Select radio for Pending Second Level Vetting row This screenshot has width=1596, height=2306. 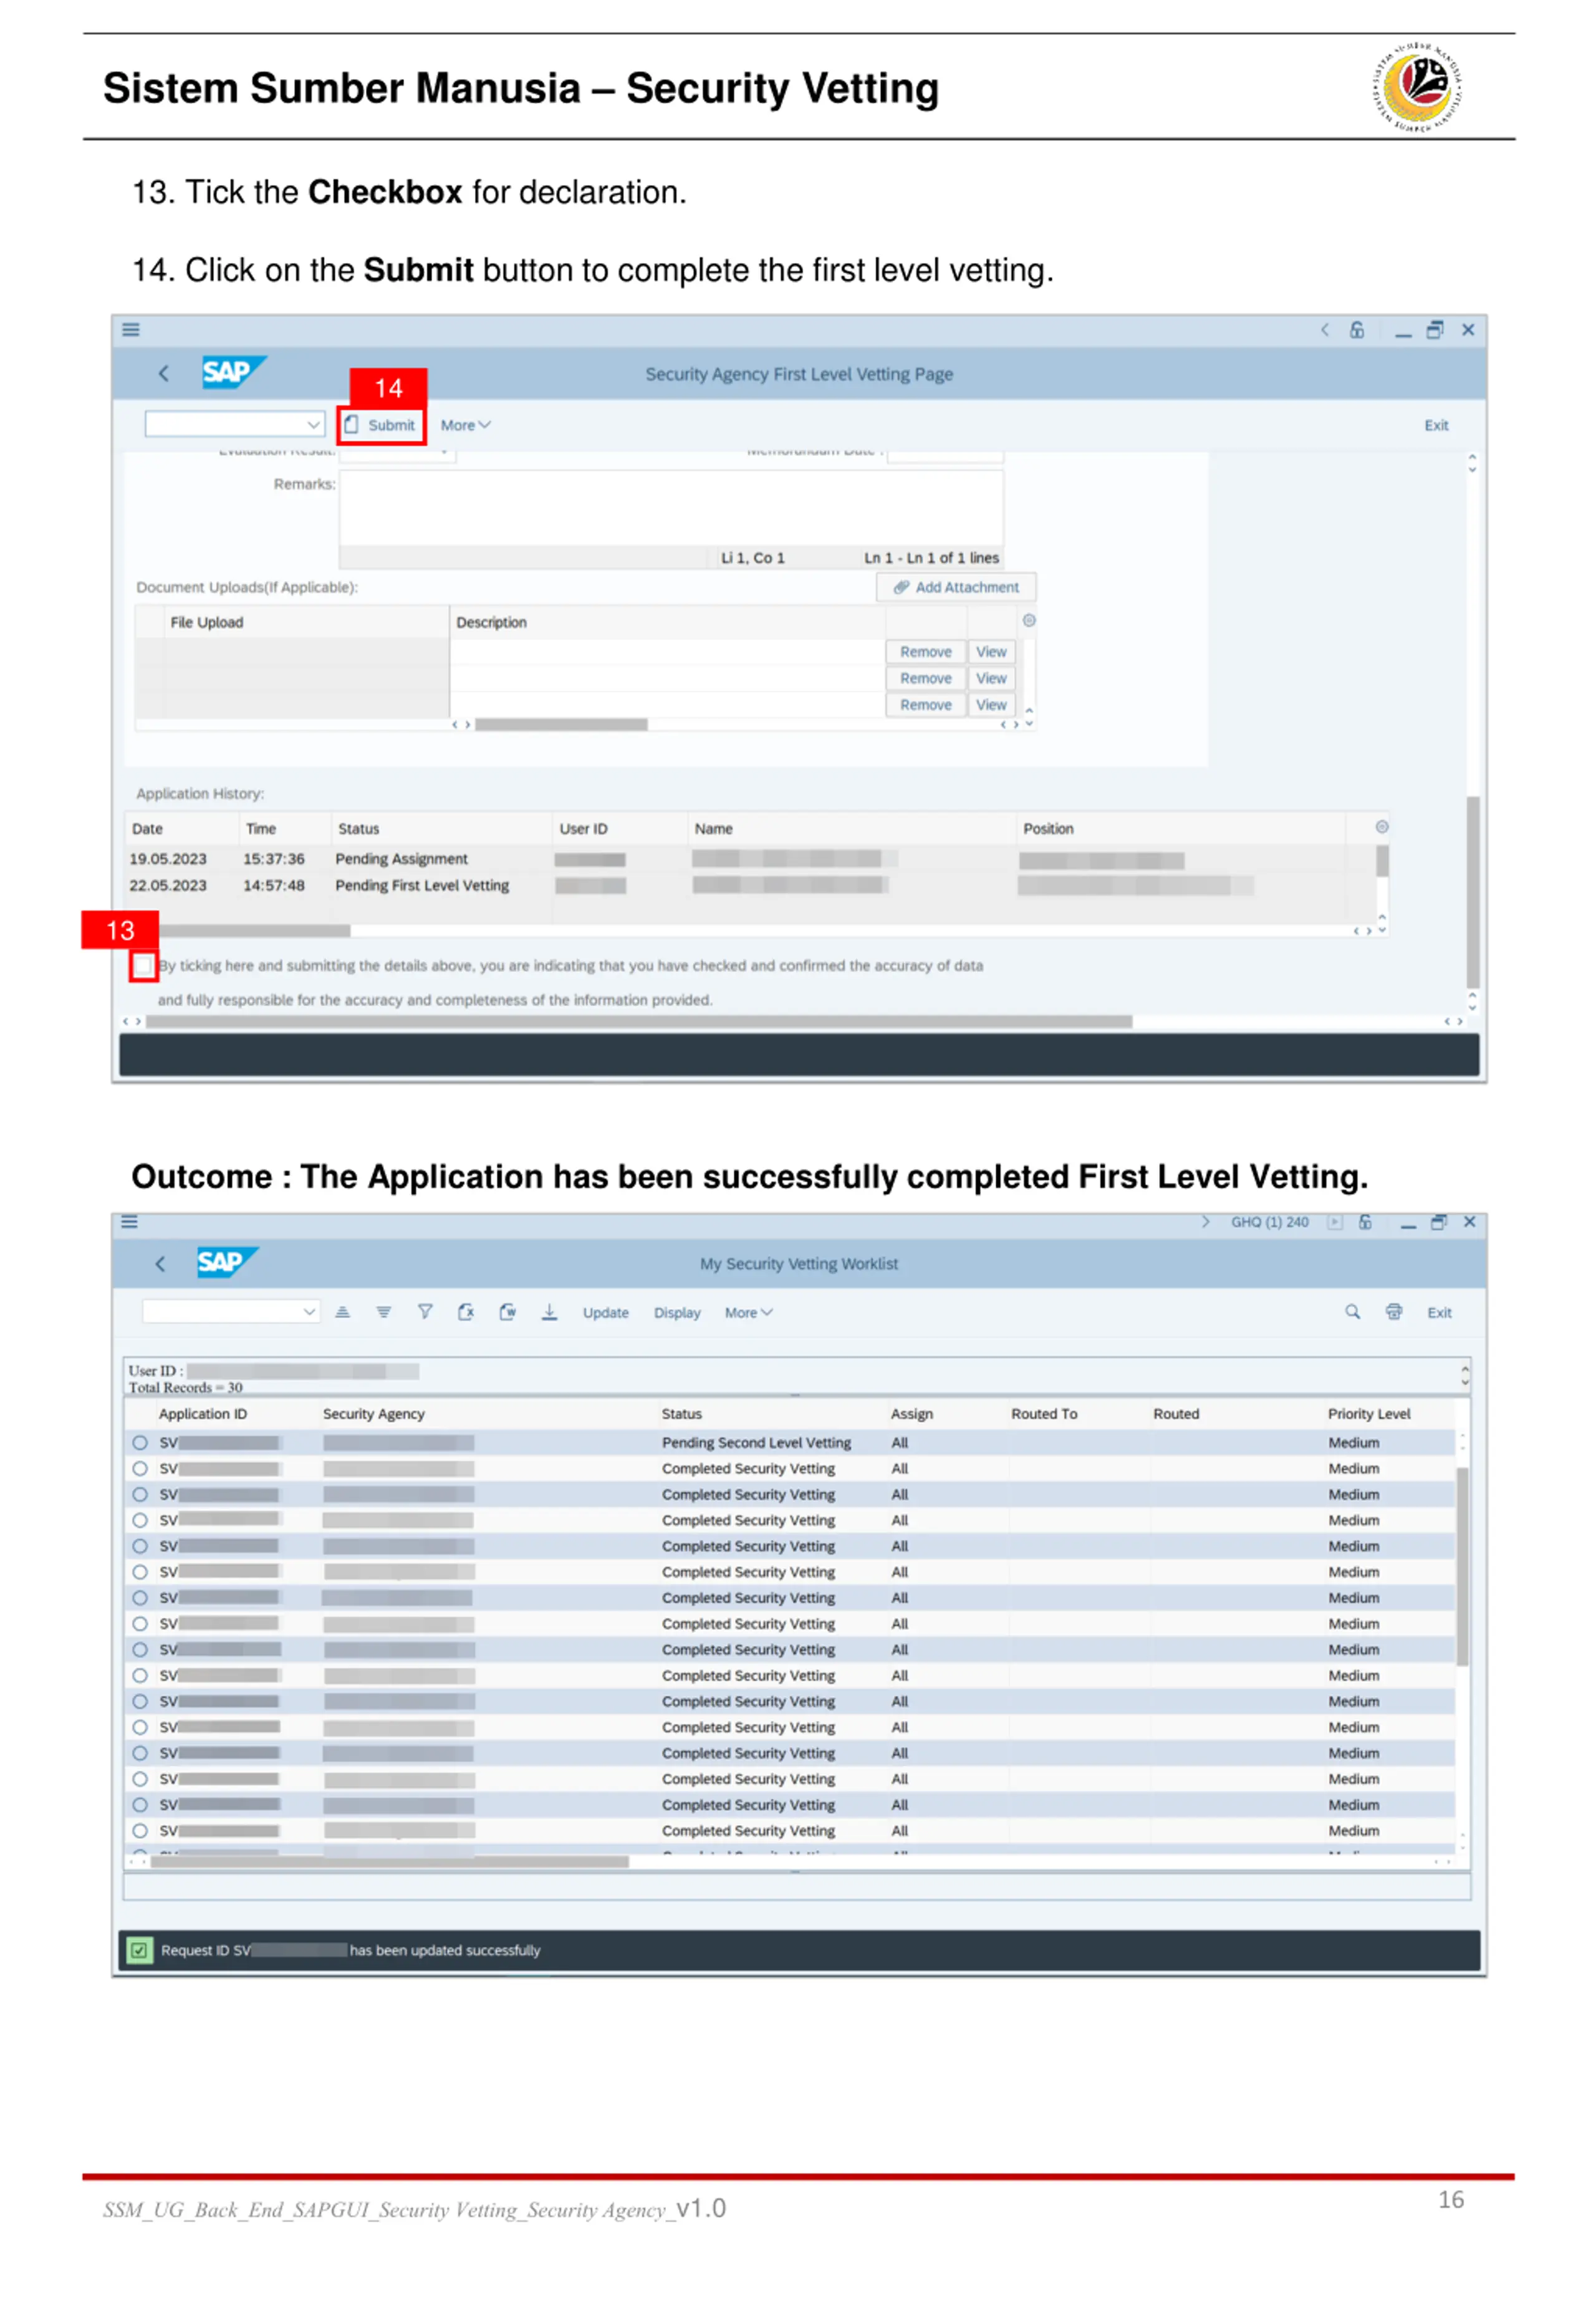coord(140,1442)
